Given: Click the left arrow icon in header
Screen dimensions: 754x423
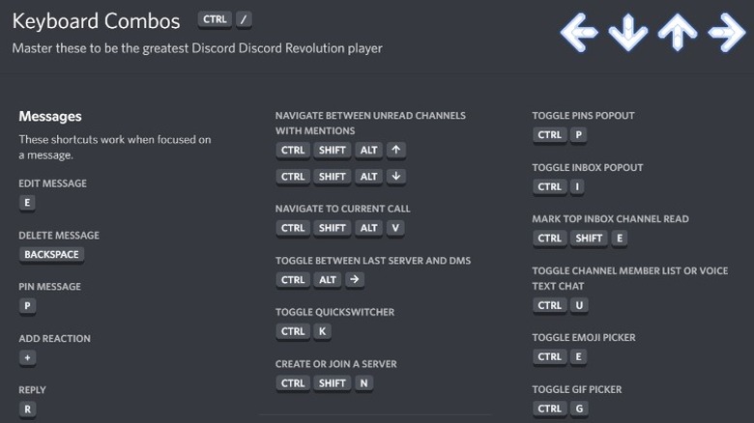Looking at the screenshot, I should point(579,34).
